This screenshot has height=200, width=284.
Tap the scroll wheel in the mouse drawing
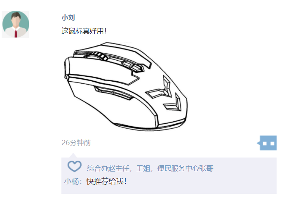[97, 55]
